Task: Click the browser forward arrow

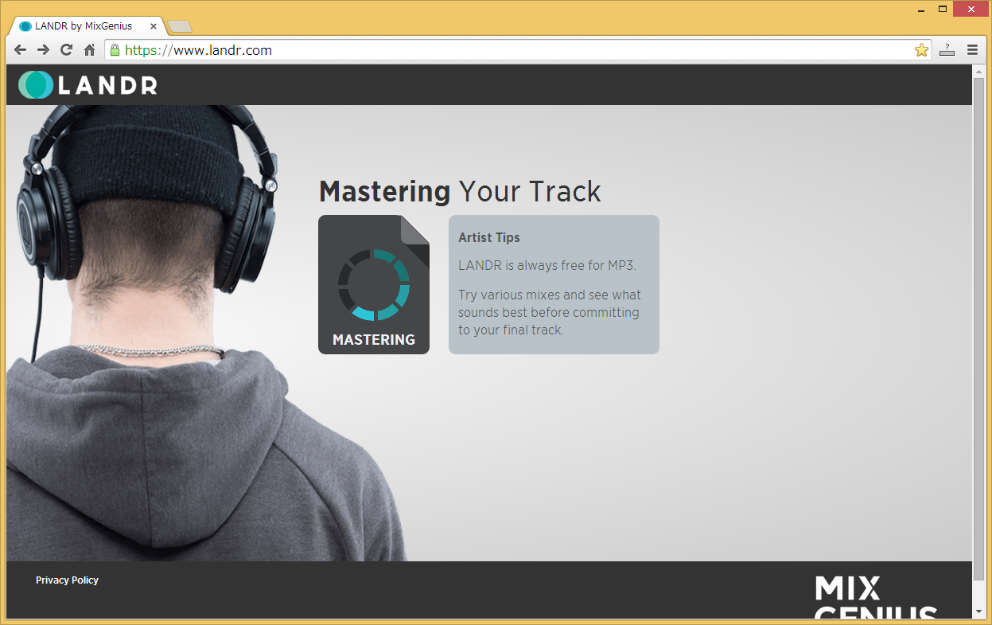Action: click(x=44, y=50)
